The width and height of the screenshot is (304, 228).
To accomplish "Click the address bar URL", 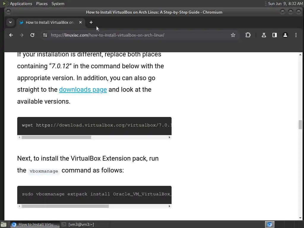I will (107, 35).
